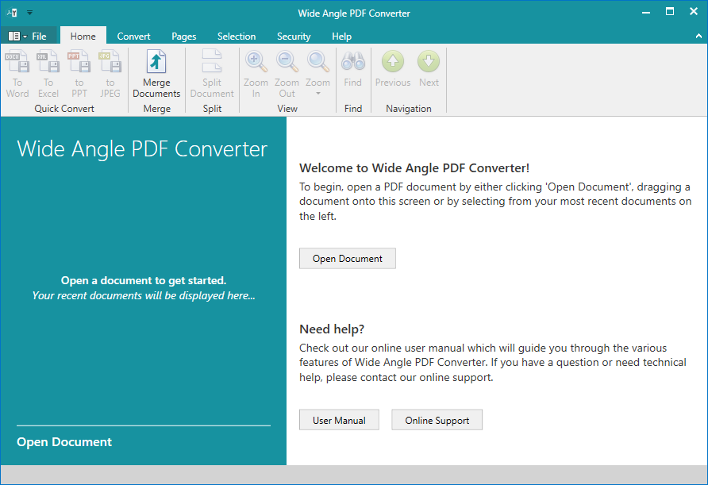Collapse the ribbon with the chevron
708x485 pixels.
coord(698,37)
